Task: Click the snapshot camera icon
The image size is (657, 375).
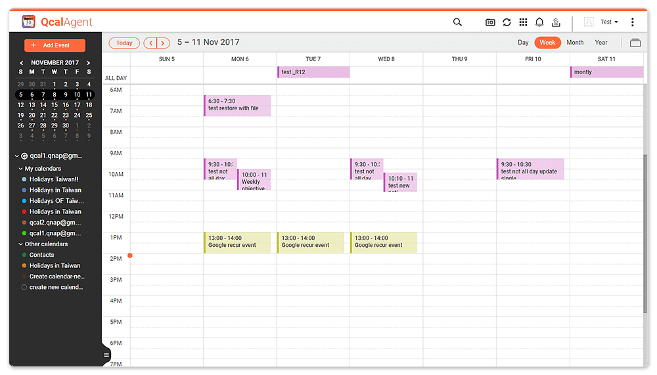Action: click(x=490, y=22)
